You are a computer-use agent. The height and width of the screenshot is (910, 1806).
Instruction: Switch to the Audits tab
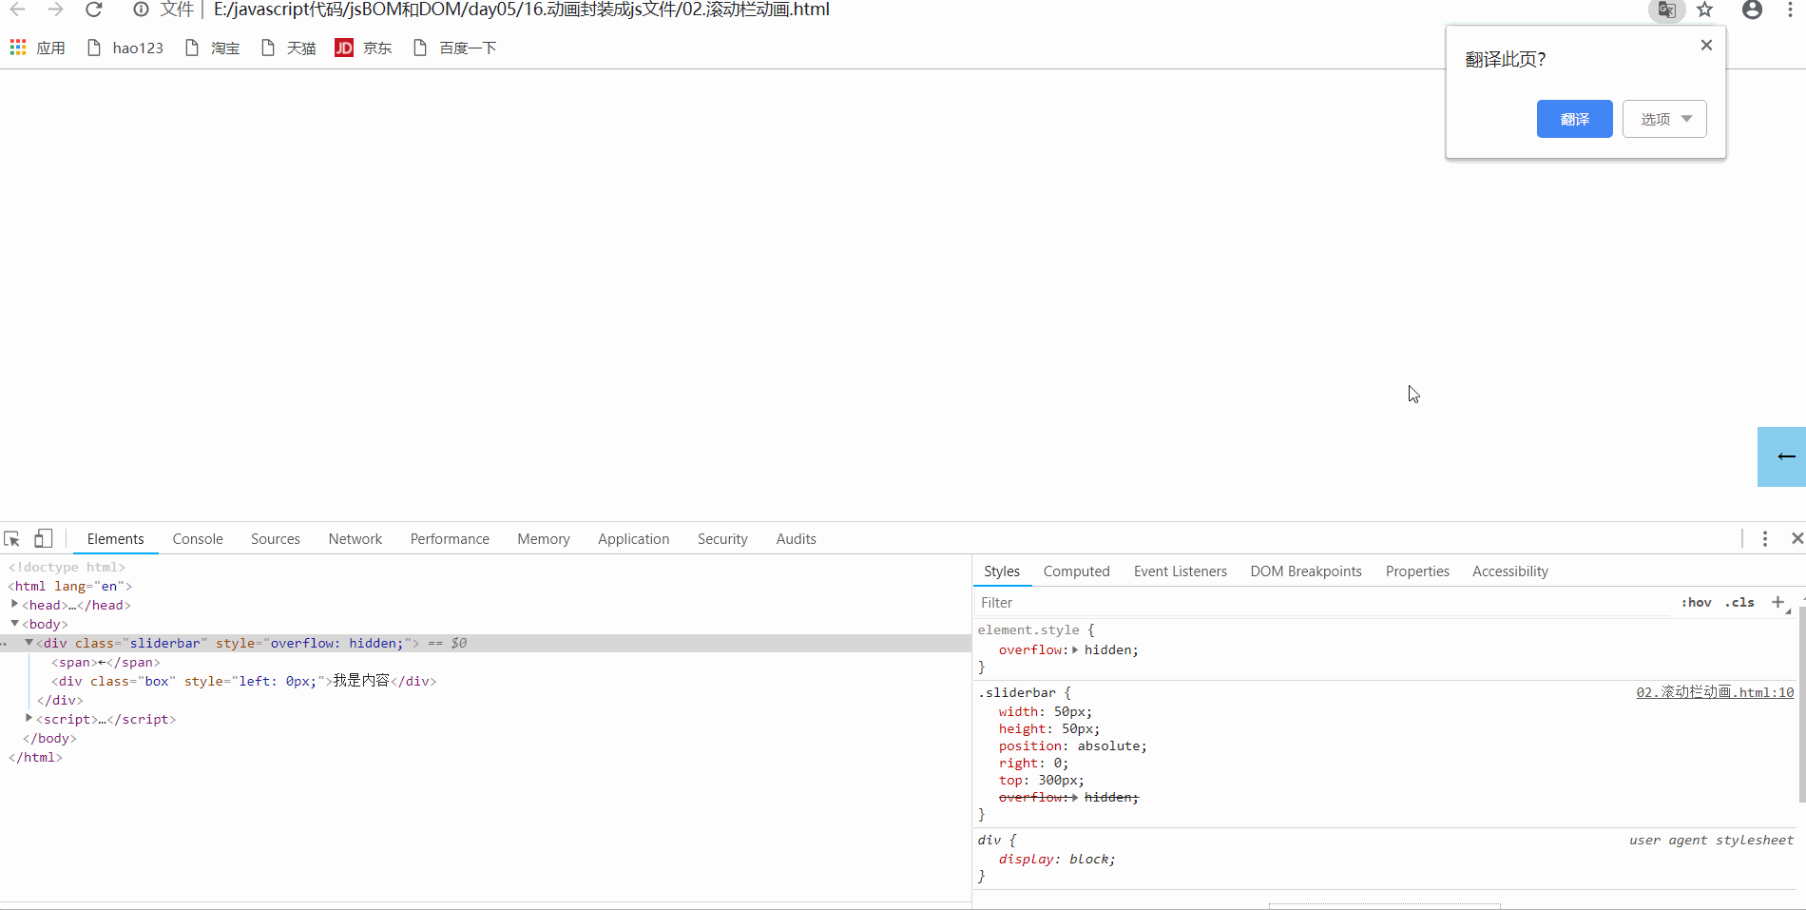tap(796, 539)
